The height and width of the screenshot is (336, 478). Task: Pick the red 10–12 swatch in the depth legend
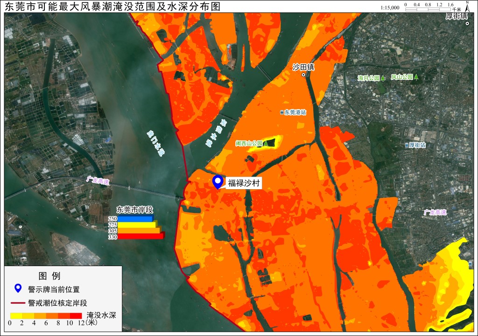tap(76, 316)
